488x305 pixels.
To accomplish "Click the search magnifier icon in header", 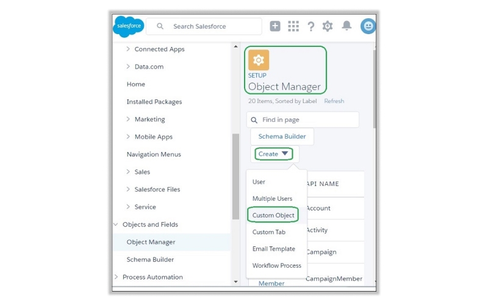I will click(x=160, y=26).
